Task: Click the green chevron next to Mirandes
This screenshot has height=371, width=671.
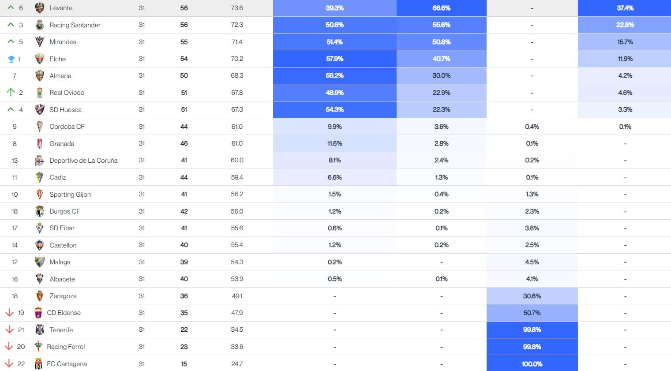Action: pyautogui.click(x=11, y=41)
